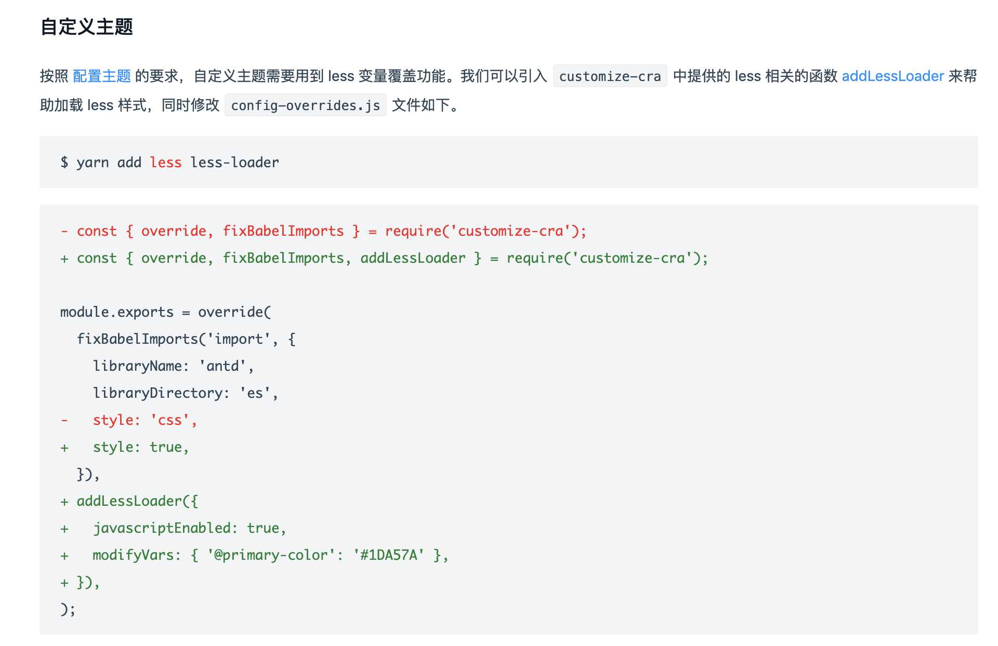Click the style: true changed line

pyautogui.click(x=138, y=447)
